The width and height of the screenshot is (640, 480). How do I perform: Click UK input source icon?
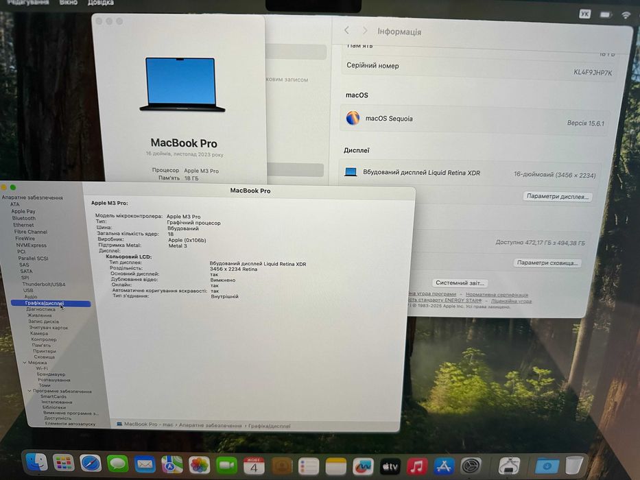click(x=584, y=14)
